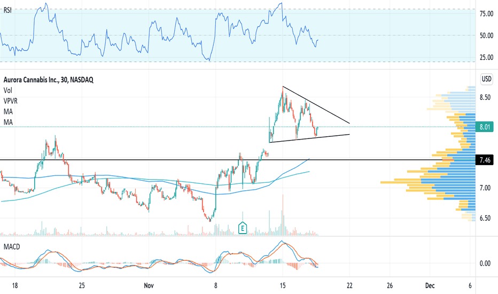Click the 6.50 price axis value
This screenshot has height=294, width=498.
485,218
